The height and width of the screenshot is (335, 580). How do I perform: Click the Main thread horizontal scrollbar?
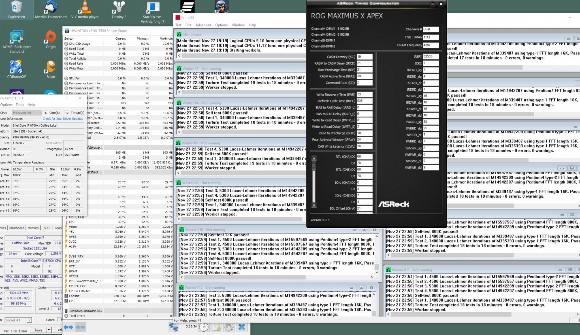coord(241,56)
